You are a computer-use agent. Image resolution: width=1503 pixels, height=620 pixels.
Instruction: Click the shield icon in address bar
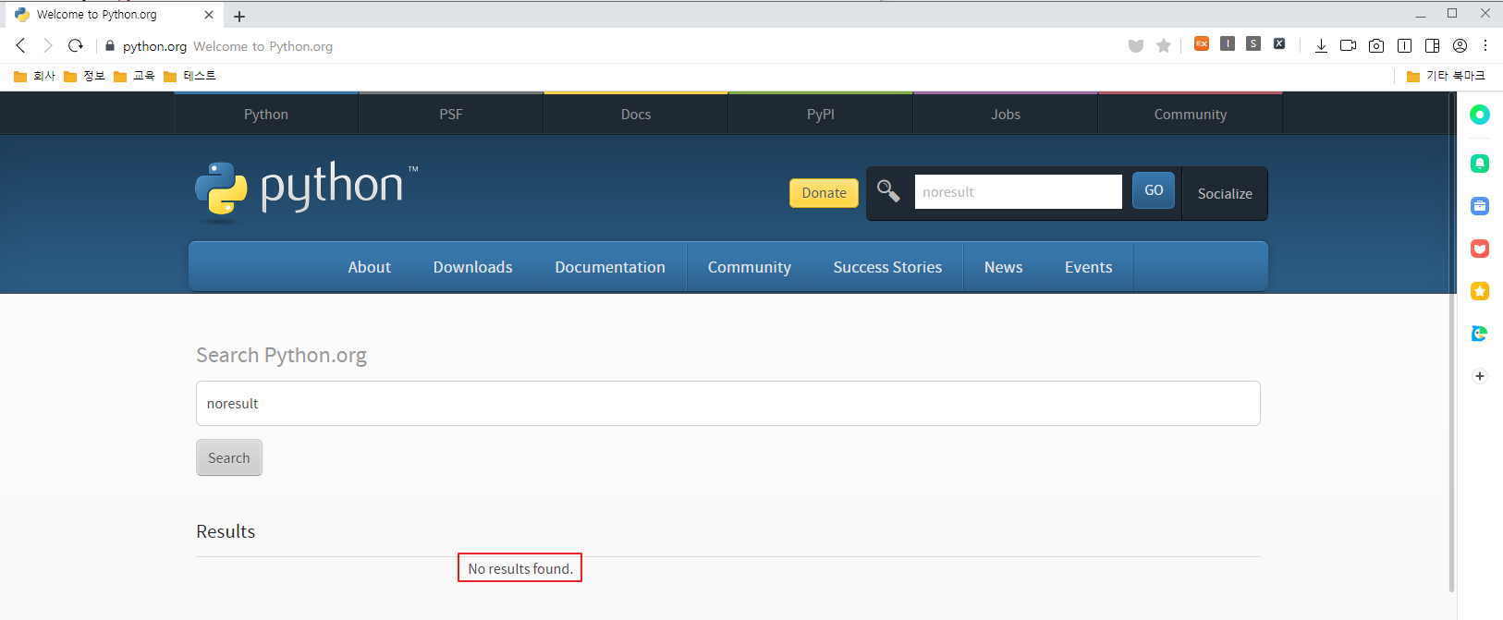point(1136,45)
